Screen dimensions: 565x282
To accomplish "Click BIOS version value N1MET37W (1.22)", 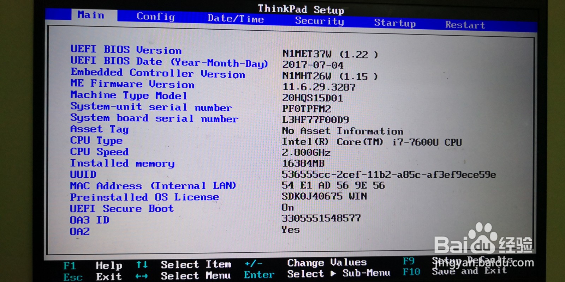I will click(330, 54).
